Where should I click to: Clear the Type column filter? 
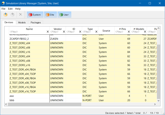pos(96,32)
